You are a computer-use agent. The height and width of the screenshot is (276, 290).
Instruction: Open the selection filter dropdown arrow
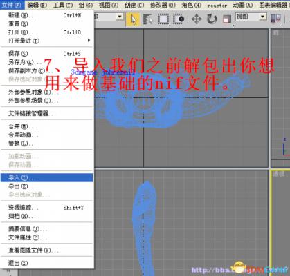(x=120, y=17)
